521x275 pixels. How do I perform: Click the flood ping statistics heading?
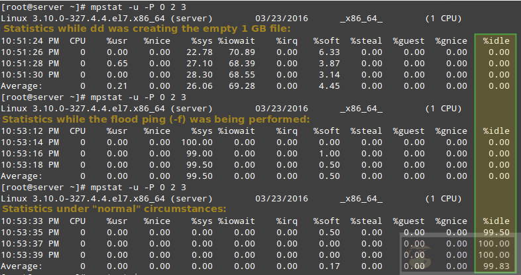[x=156, y=119]
